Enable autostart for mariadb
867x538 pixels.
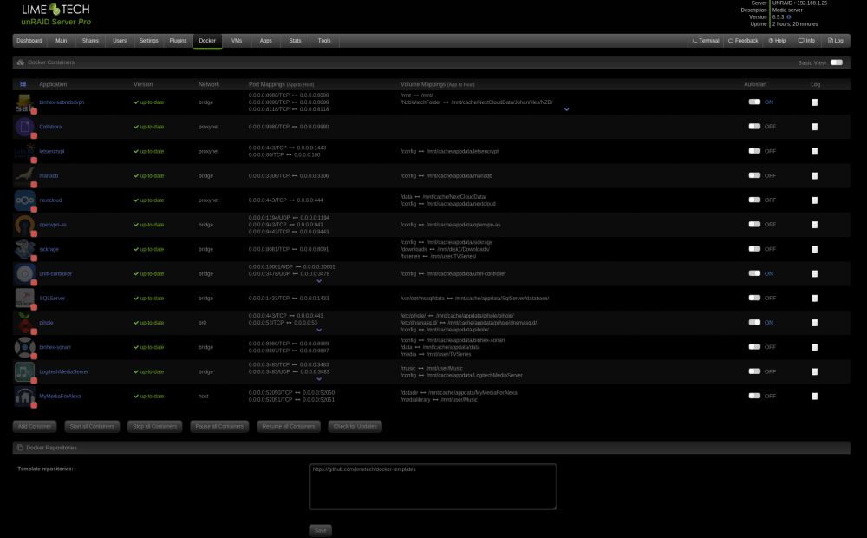tap(754, 175)
